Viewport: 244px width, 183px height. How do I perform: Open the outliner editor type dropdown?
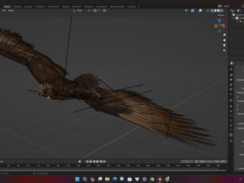pos(233,11)
